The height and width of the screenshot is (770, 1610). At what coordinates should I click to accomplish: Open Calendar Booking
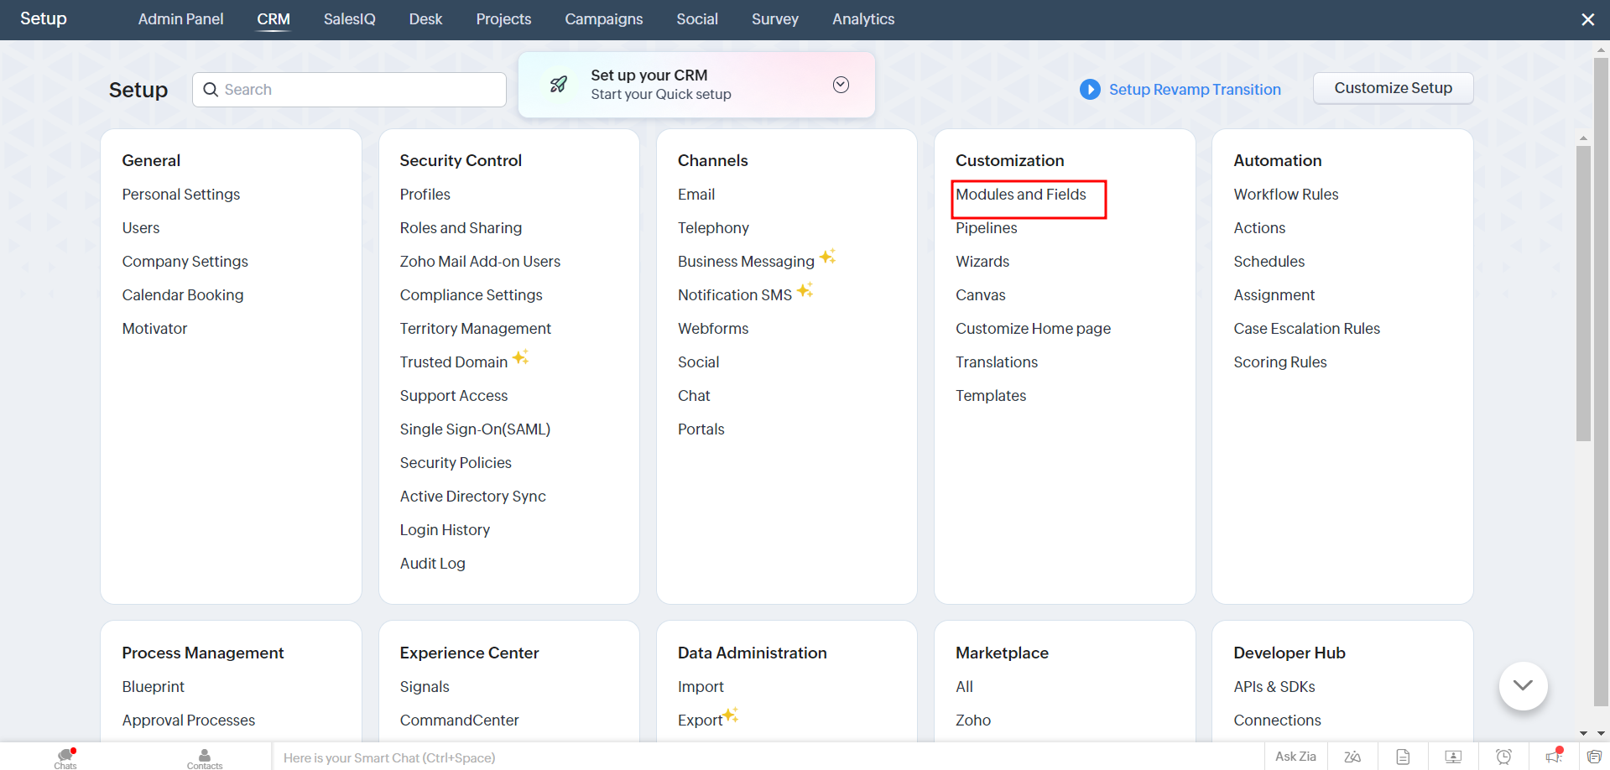pyautogui.click(x=183, y=295)
